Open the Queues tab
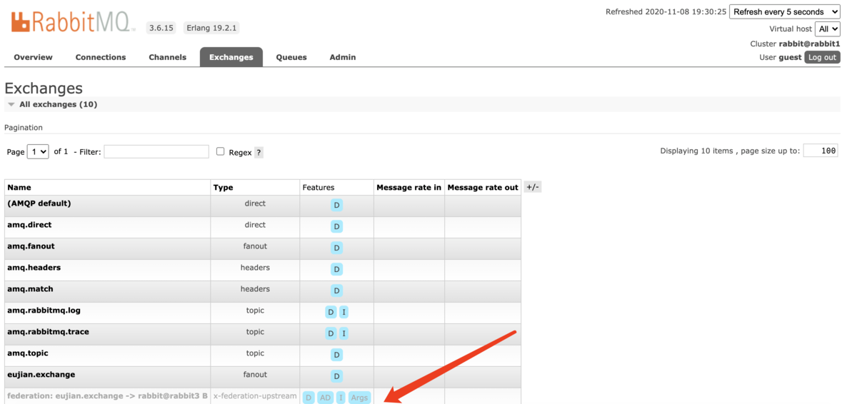 tap(291, 57)
